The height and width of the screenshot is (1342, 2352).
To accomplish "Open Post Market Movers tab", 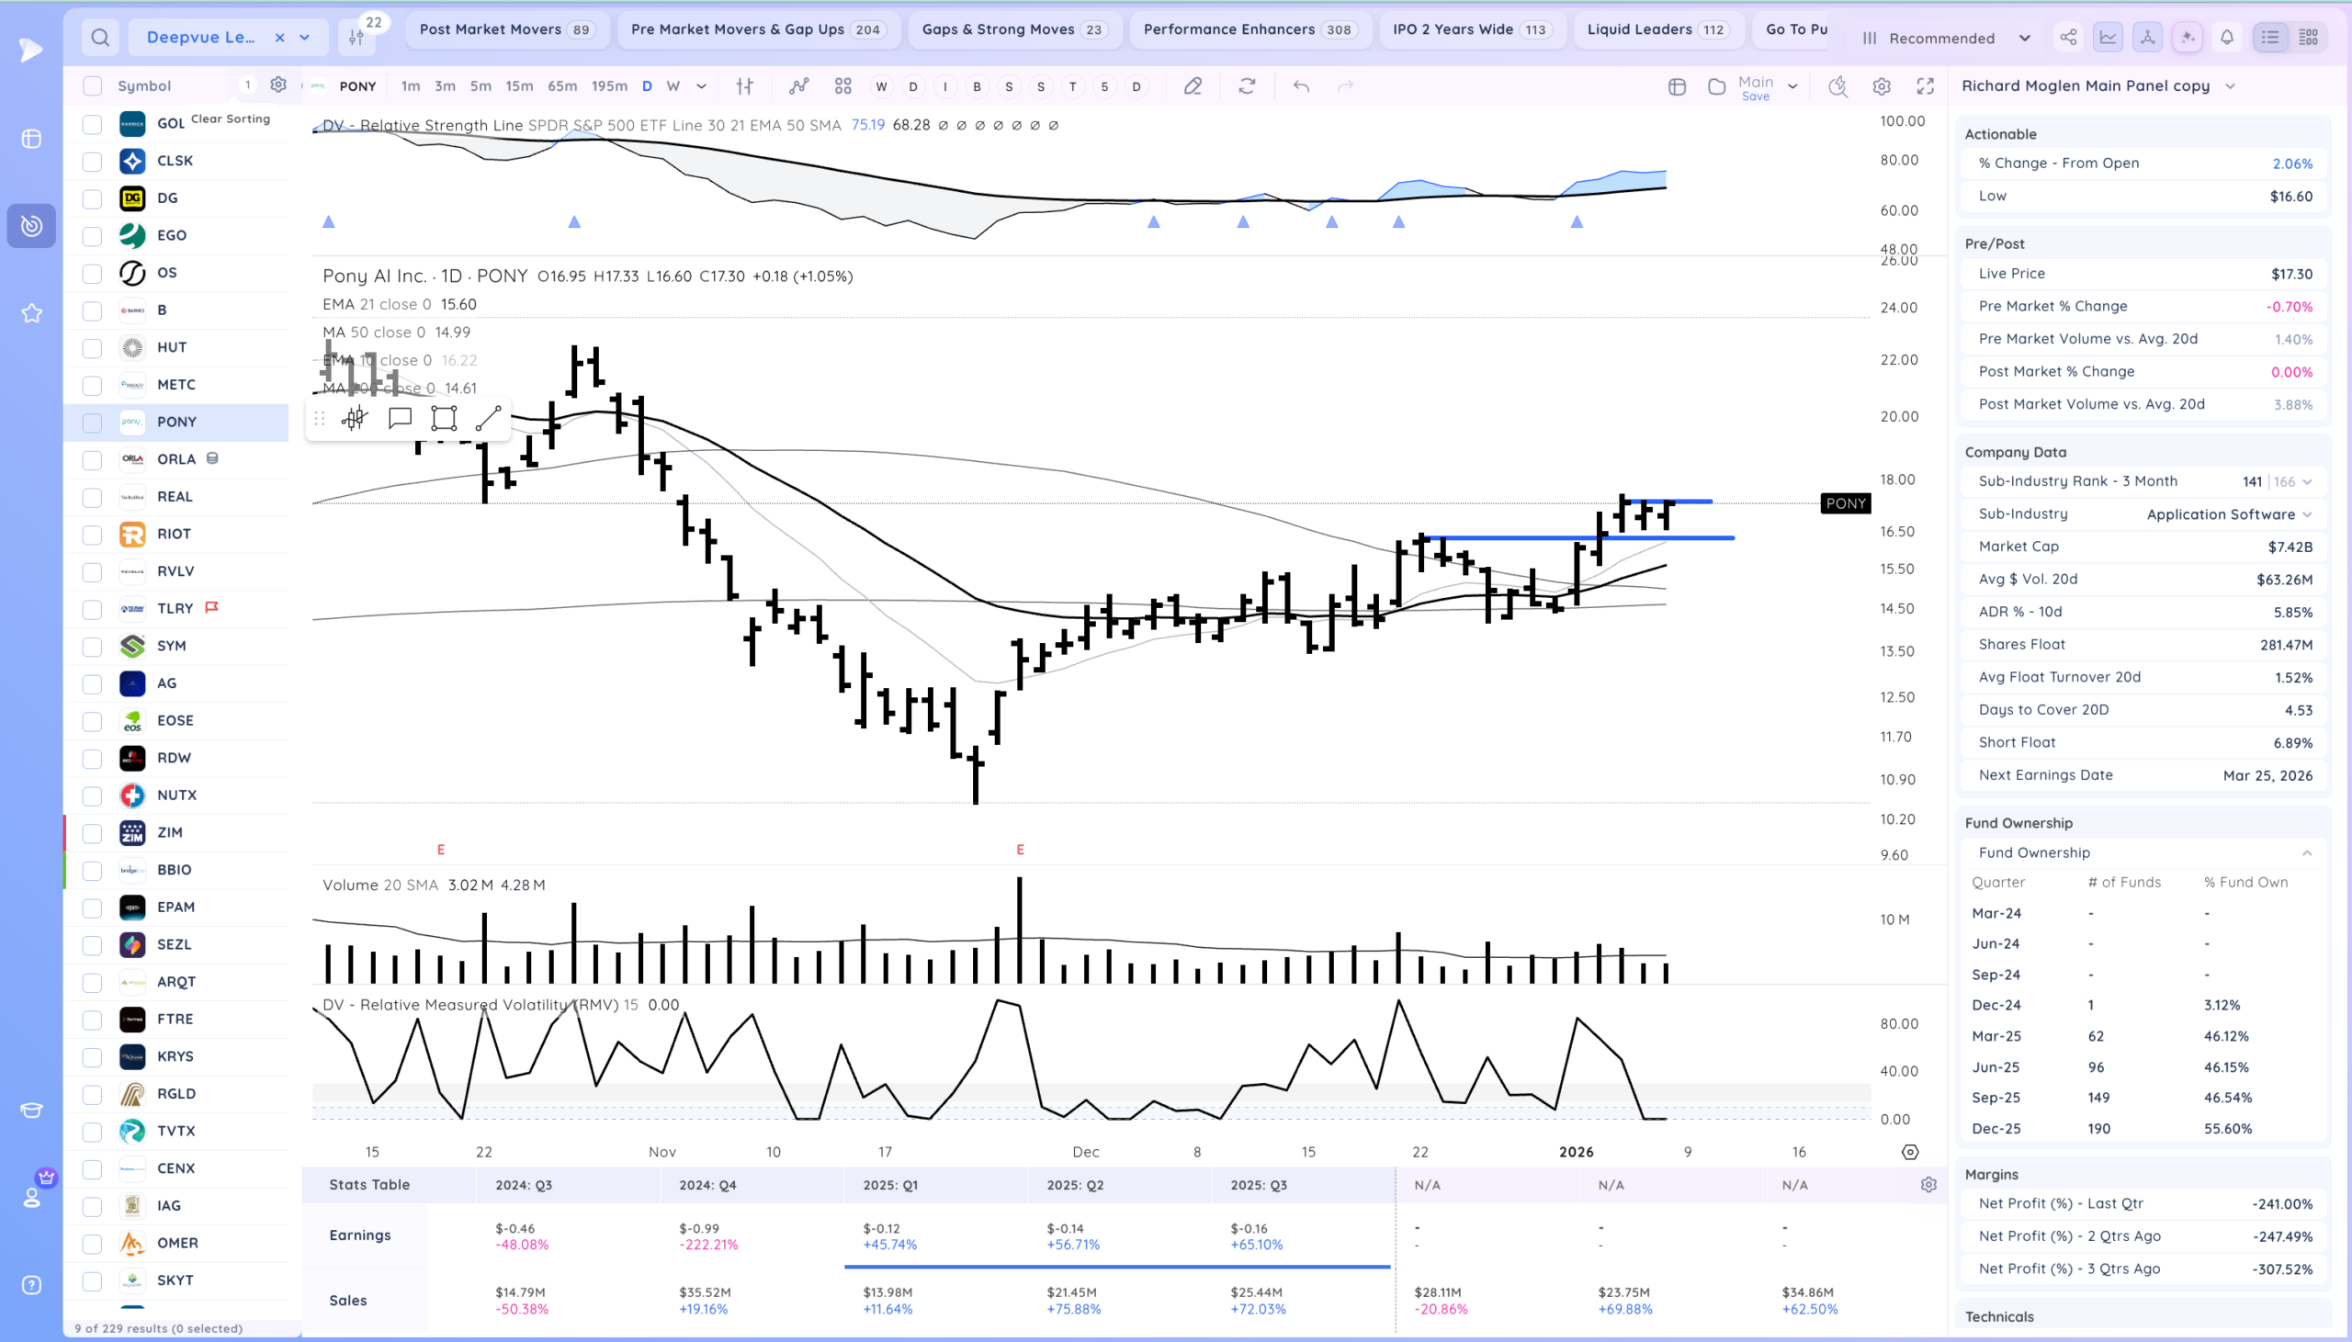I will pos(506,29).
